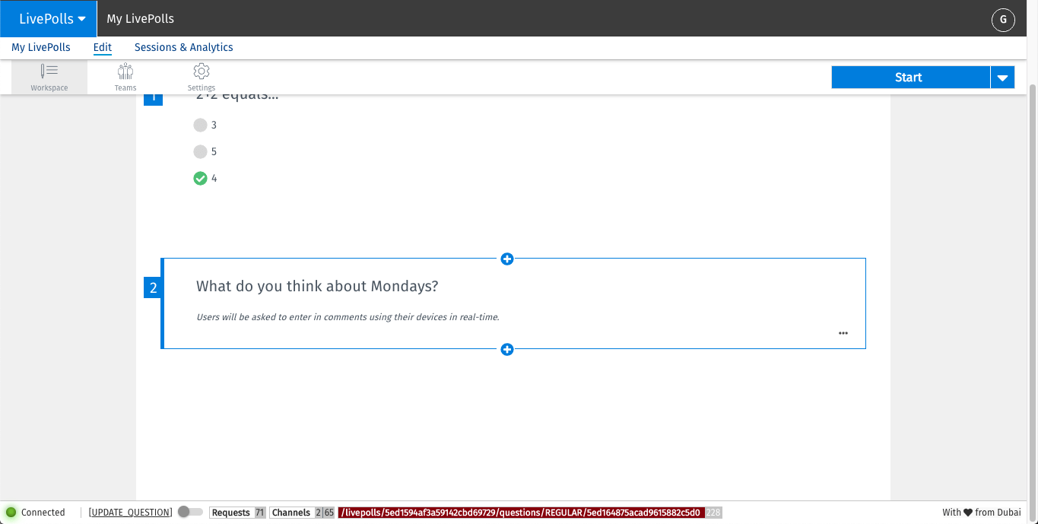Click the green checkmark for answer 4
1038x524 pixels.
(200, 178)
